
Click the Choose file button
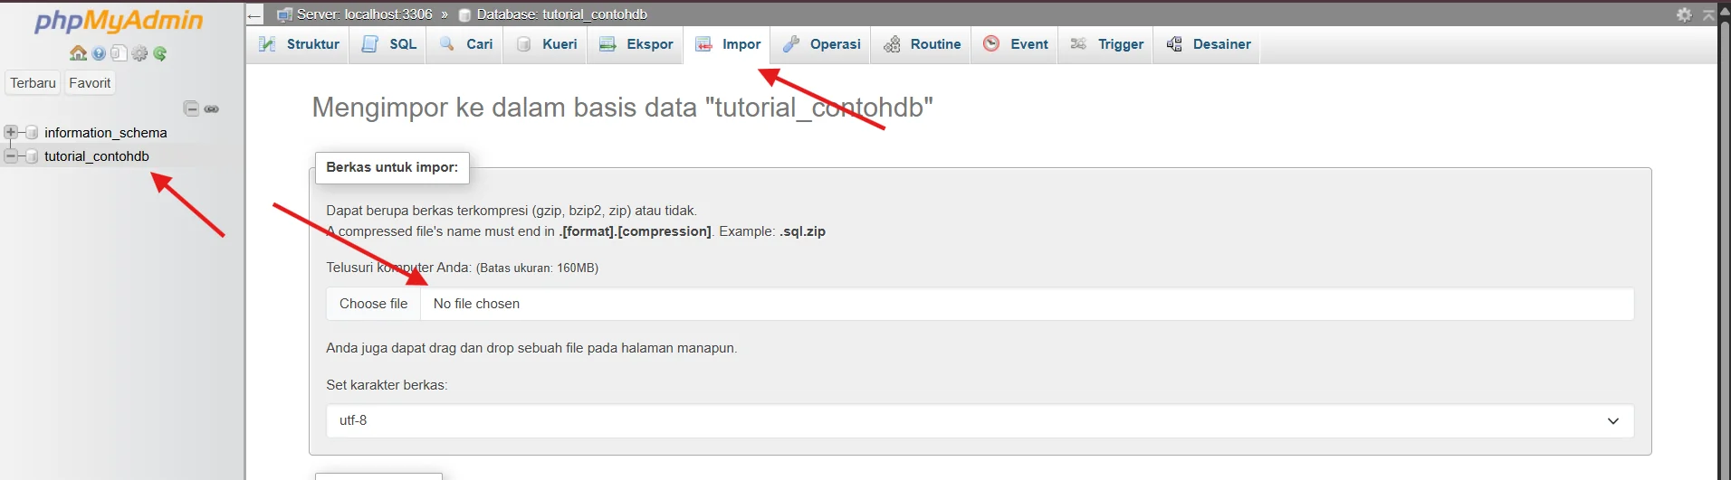coord(373,304)
